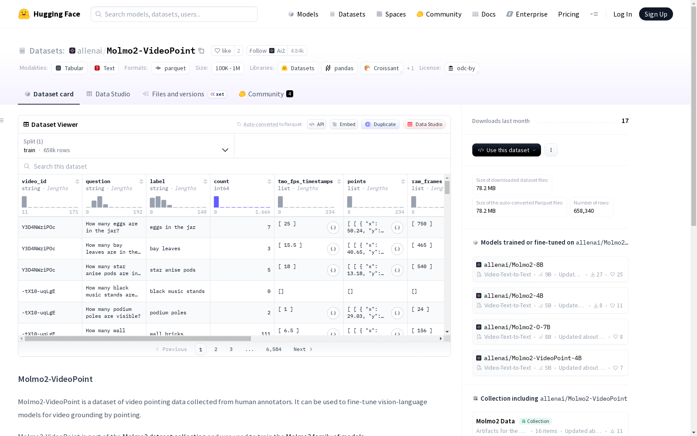The image size is (697, 436).
Task: Open the three-dot options beside Use this dataset
Action: (551, 150)
